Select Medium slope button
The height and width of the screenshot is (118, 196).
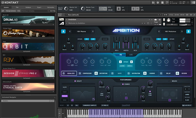(x=65, y=96)
